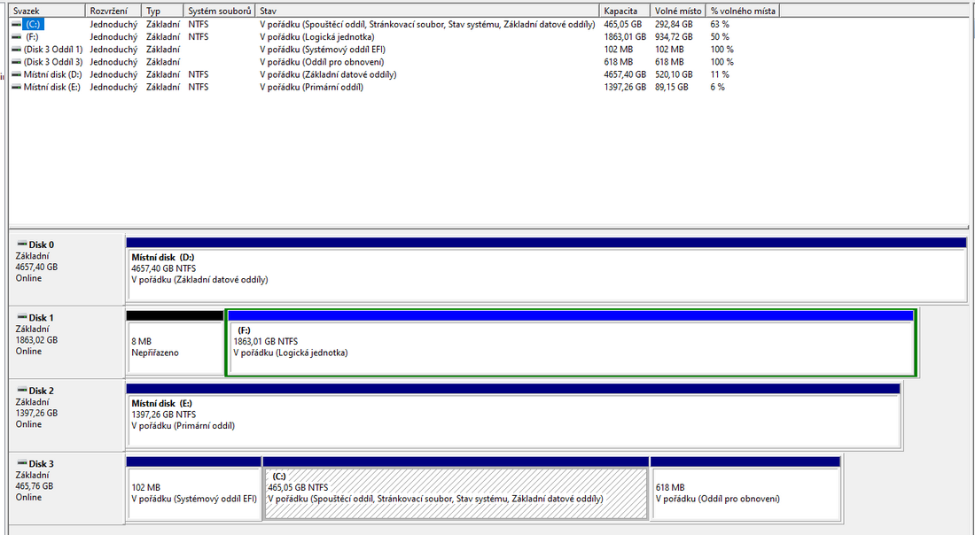Click status 'V pořádku (Systémový oddíl EFI)' in list

coord(323,49)
